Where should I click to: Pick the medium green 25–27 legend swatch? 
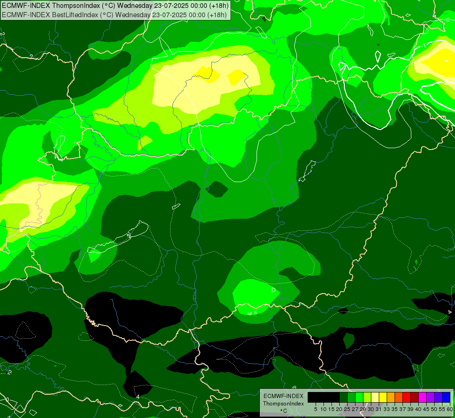click(x=351, y=397)
